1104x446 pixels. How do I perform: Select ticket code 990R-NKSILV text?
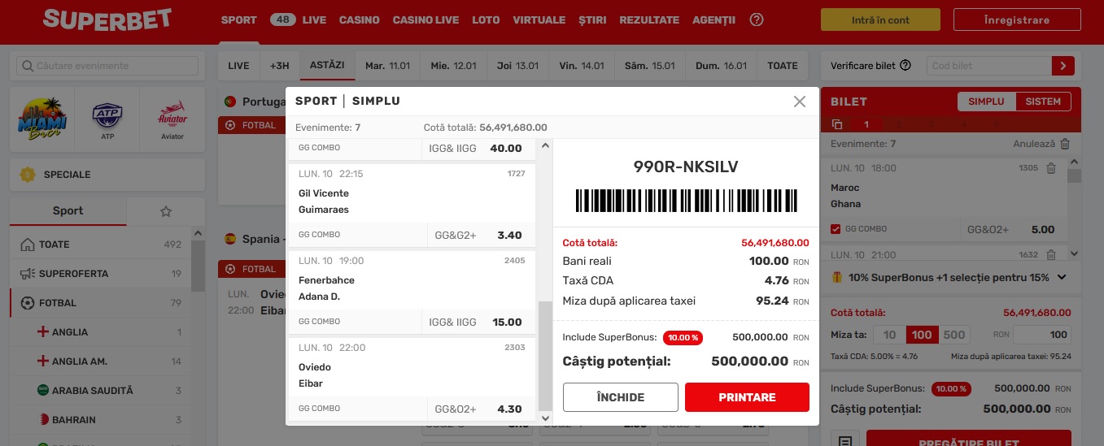[x=687, y=167]
